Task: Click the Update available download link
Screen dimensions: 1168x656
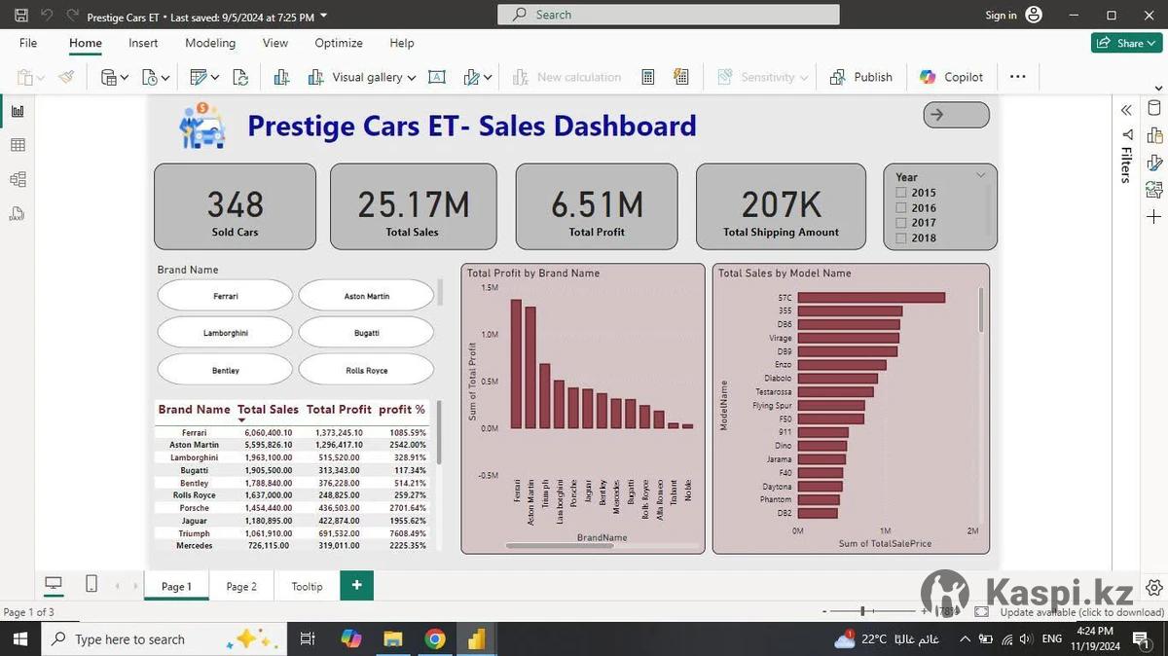Action: coord(1081,612)
